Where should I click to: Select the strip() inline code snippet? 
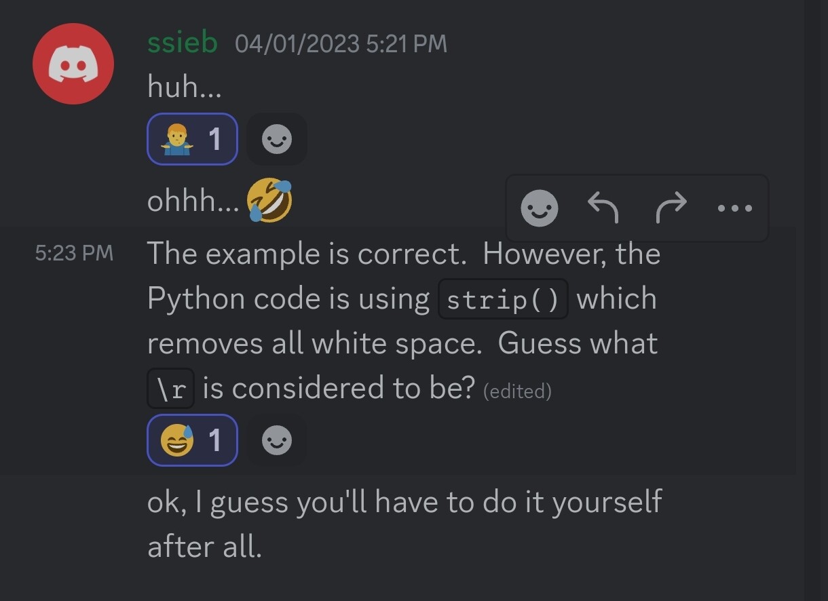pyautogui.click(x=503, y=298)
